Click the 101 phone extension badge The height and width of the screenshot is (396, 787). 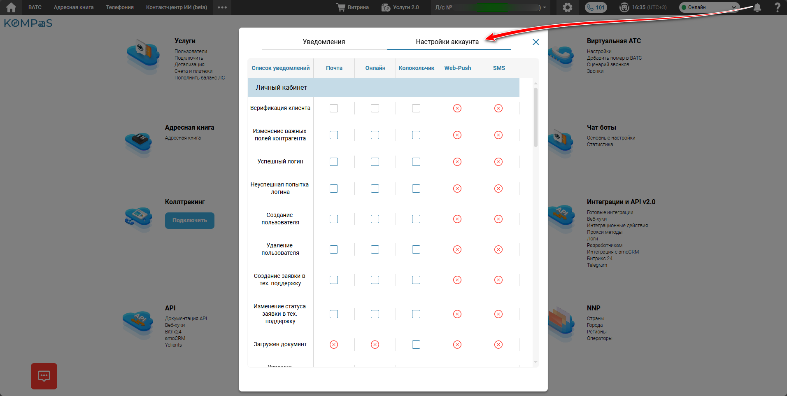click(x=596, y=7)
